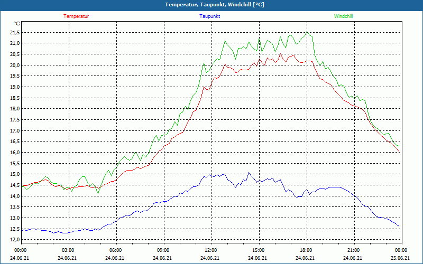423x264 pixels.
Task: Click the 16,0 y-axis value
Action: [15, 153]
